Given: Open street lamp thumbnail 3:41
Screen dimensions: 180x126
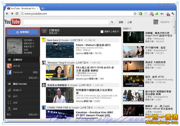Looking at the screenshot, I should click(134, 67).
